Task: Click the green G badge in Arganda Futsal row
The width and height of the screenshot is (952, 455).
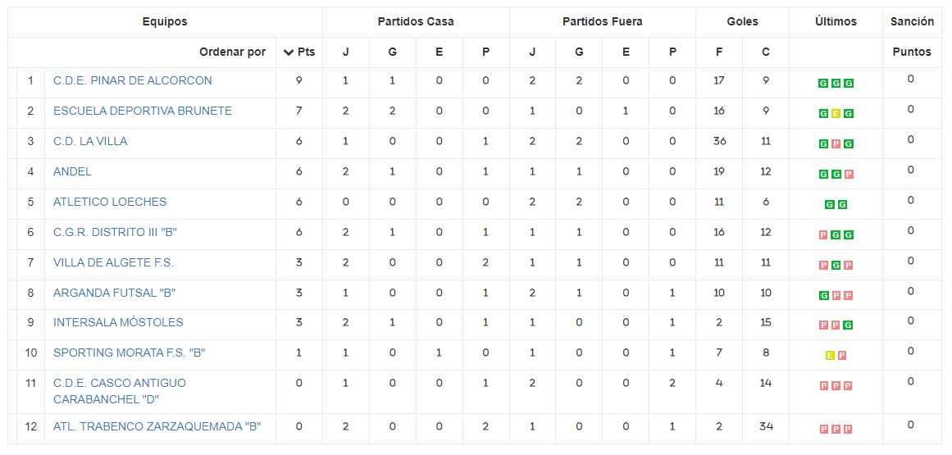Action: [822, 296]
